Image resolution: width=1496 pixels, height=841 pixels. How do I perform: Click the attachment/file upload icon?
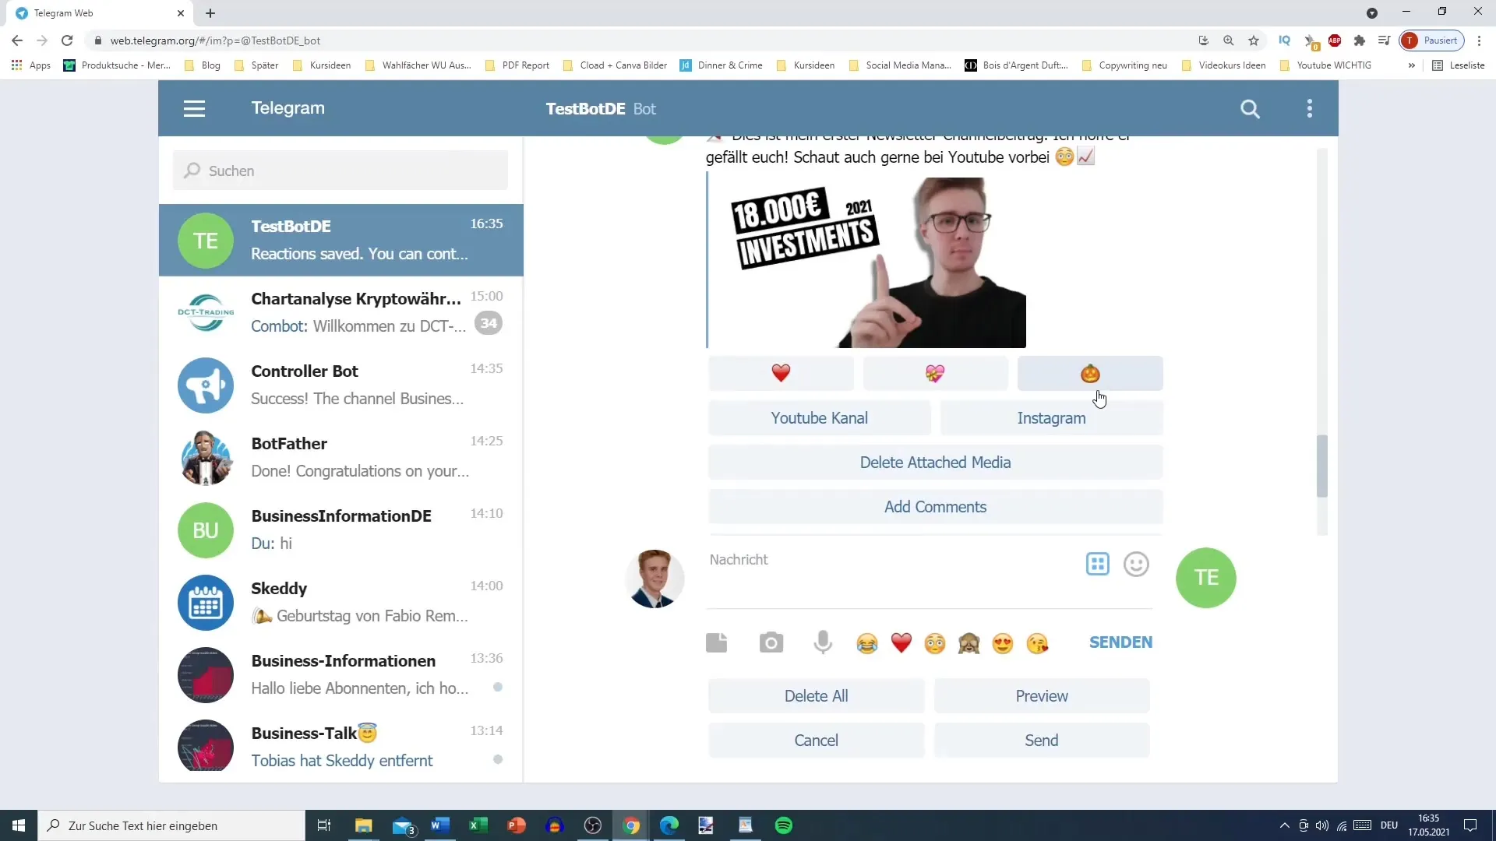716,642
